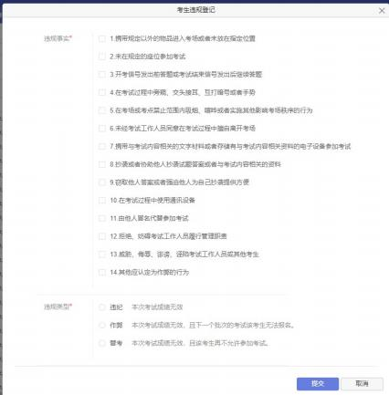Click the 替考 penalty description text
The width and height of the screenshot is (389, 395).
200,343
